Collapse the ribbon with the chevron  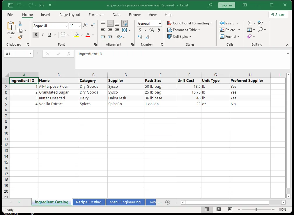pyautogui.click(x=288, y=45)
